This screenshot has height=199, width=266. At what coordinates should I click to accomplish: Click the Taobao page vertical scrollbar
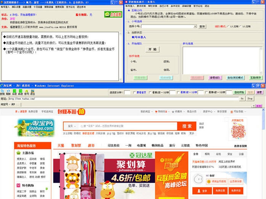263,154
